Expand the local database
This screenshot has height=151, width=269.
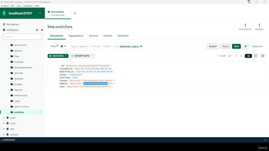(4, 118)
